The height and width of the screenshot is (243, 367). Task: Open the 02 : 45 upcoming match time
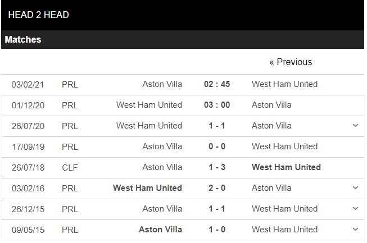pos(217,84)
